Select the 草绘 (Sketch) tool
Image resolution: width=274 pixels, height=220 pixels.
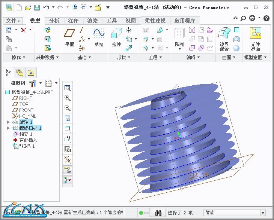99,38
